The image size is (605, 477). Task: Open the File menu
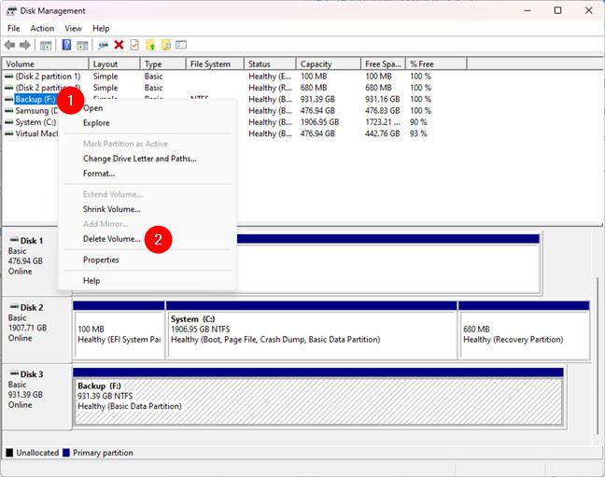coord(13,29)
